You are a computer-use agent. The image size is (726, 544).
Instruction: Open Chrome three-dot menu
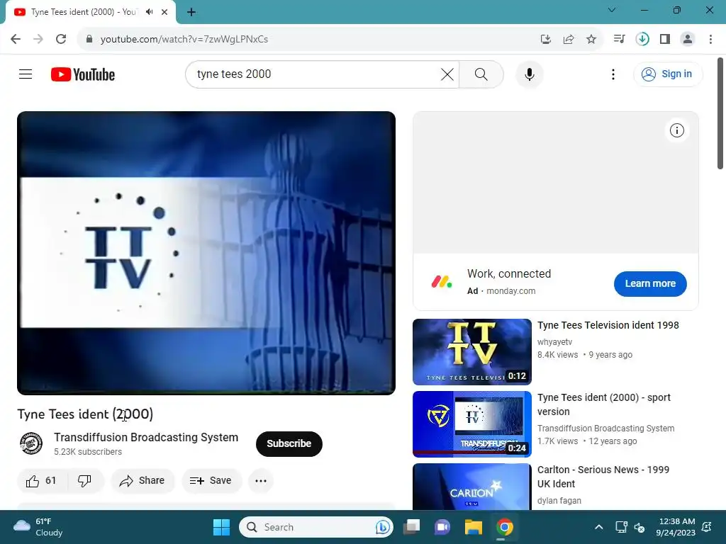click(x=710, y=39)
